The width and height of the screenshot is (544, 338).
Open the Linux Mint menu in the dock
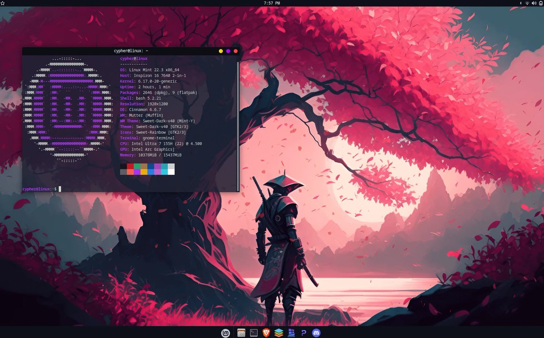[x=225, y=333]
